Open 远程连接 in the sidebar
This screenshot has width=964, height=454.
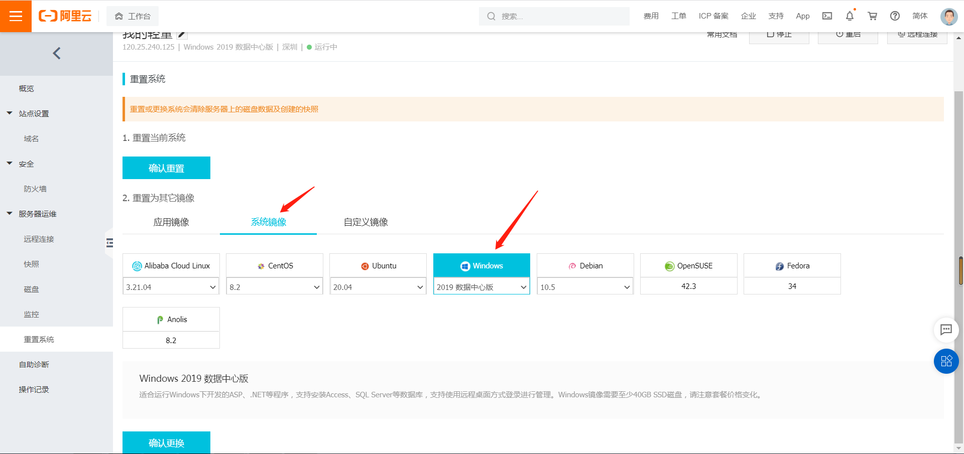click(39, 239)
